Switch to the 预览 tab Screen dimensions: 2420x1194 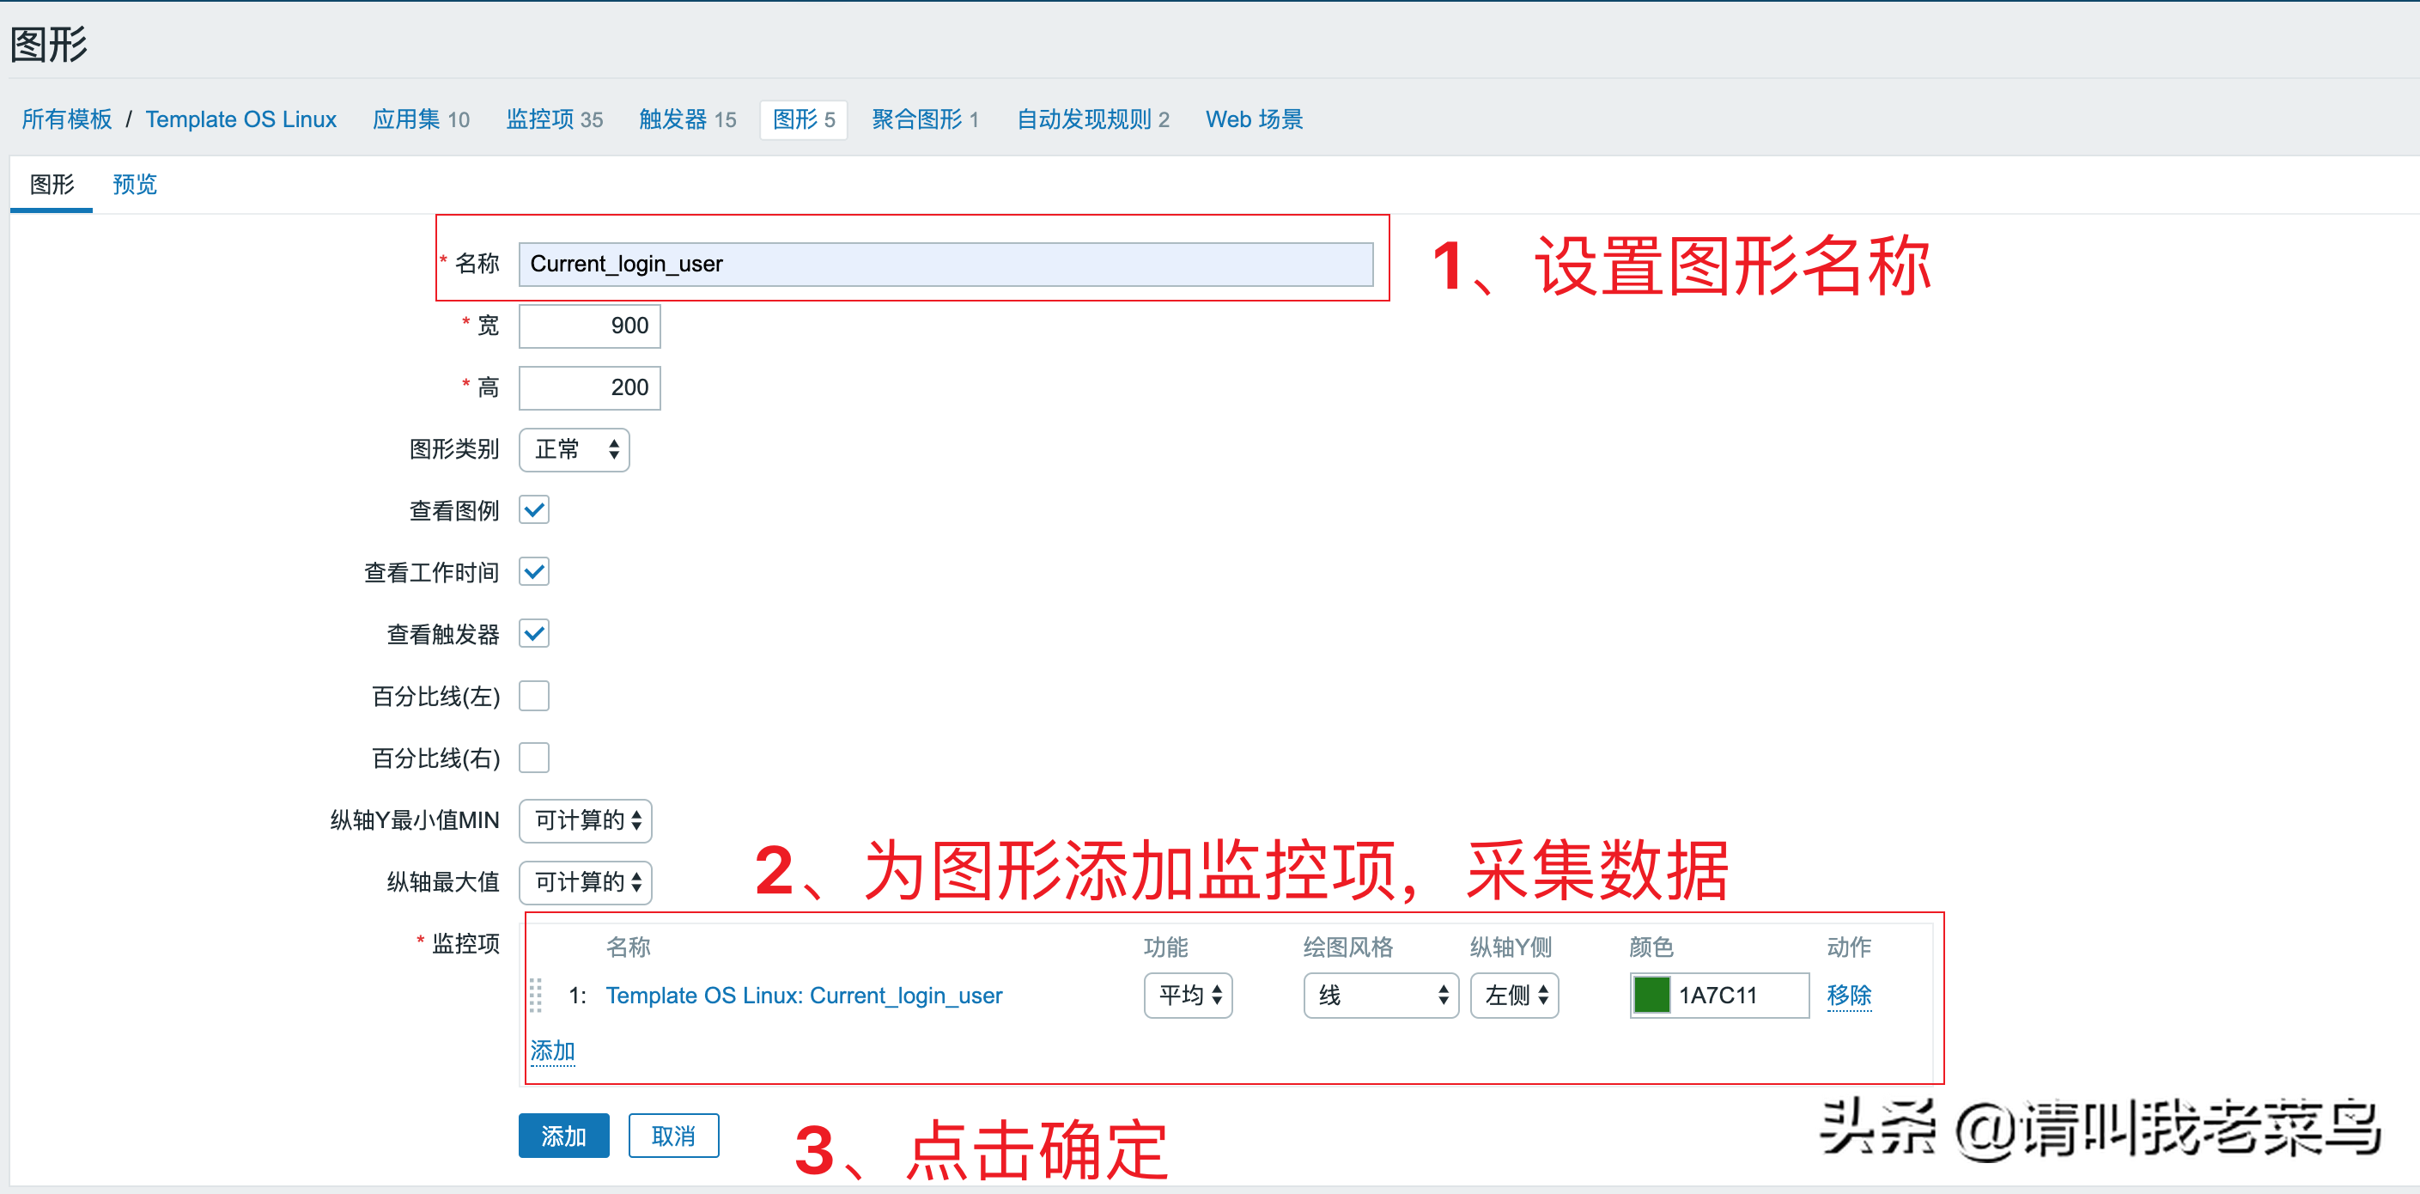point(133,184)
